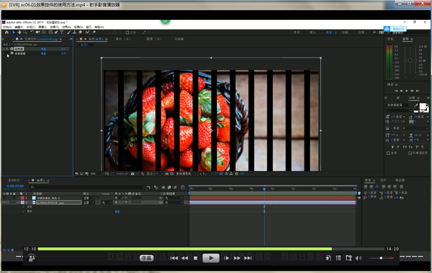The width and height of the screenshot is (432, 273).
Task: Expand the second effect in Effect Controls
Action: point(4,54)
